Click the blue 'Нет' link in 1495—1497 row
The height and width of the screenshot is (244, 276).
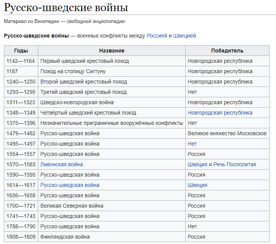click(192, 144)
